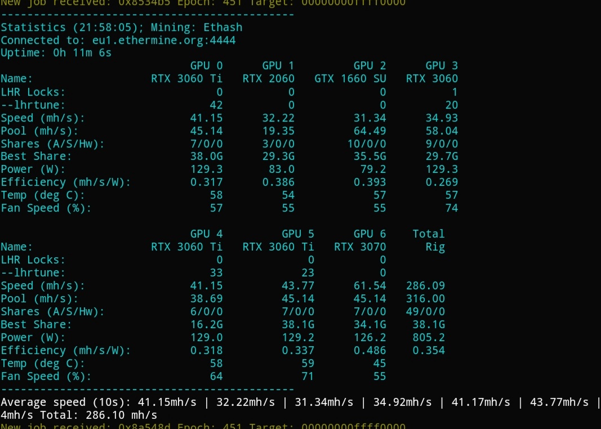
Task: Select GPU 6's power value 126.2
Action: click(x=369, y=337)
